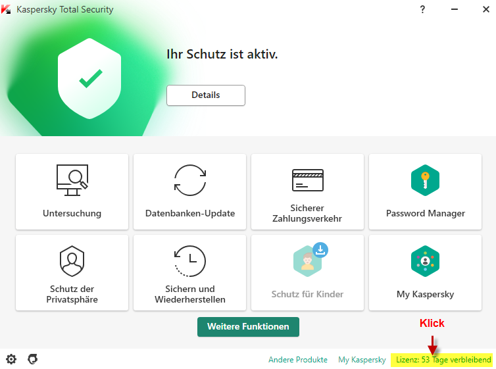
Task: Click the support agent icon beside gear
Action: coord(33,359)
